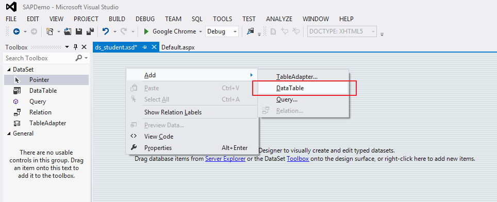Click the Comment selection toolbar icon
Screen dimensions: 497x202
tap(285, 31)
